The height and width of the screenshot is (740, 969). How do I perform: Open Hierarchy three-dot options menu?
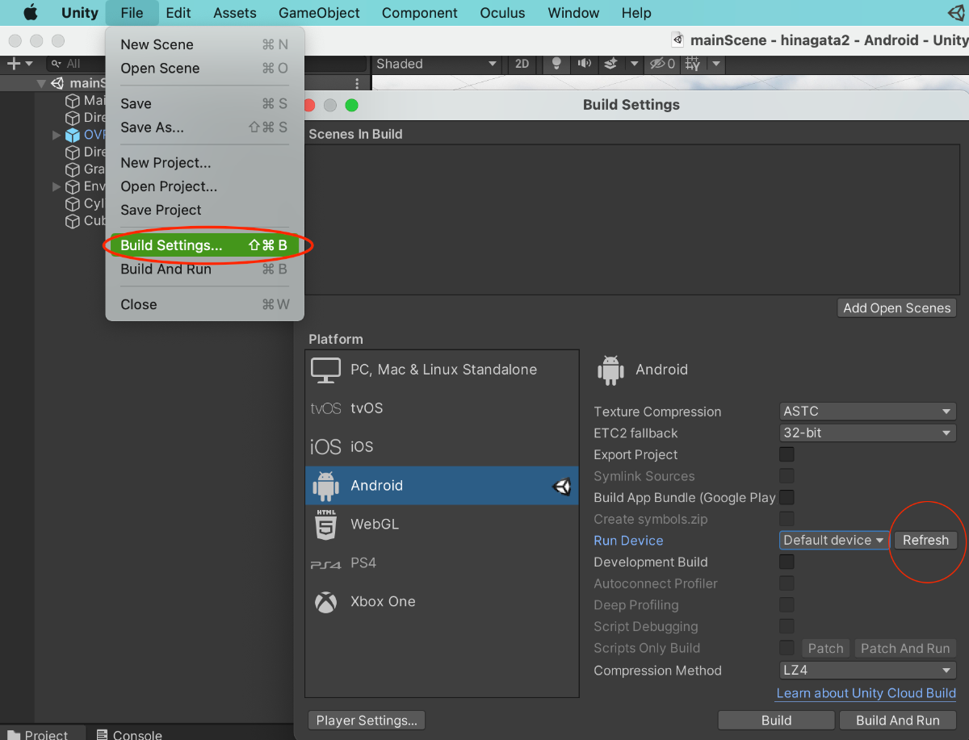(x=357, y=83)
